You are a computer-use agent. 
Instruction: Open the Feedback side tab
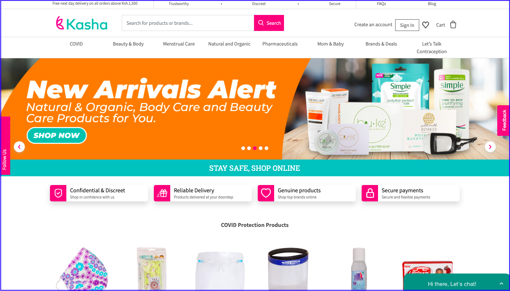pos(504,120)
